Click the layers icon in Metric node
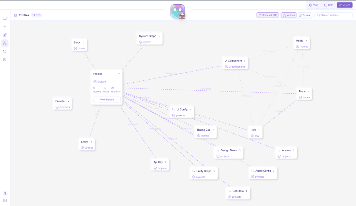The image size is (356, 206). pos(297,47)
